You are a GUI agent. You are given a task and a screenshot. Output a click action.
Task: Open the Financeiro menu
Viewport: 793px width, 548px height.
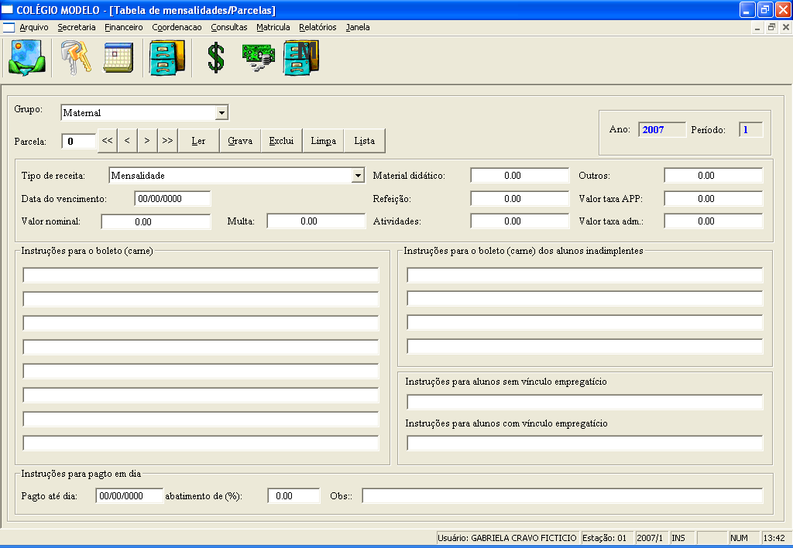click(124, 27)
